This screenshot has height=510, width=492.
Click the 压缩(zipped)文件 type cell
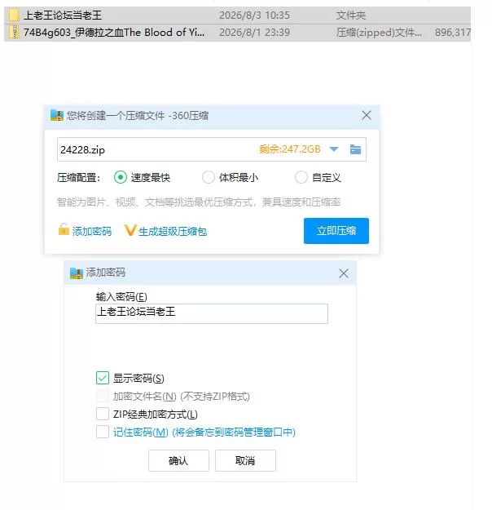[379, 33]
